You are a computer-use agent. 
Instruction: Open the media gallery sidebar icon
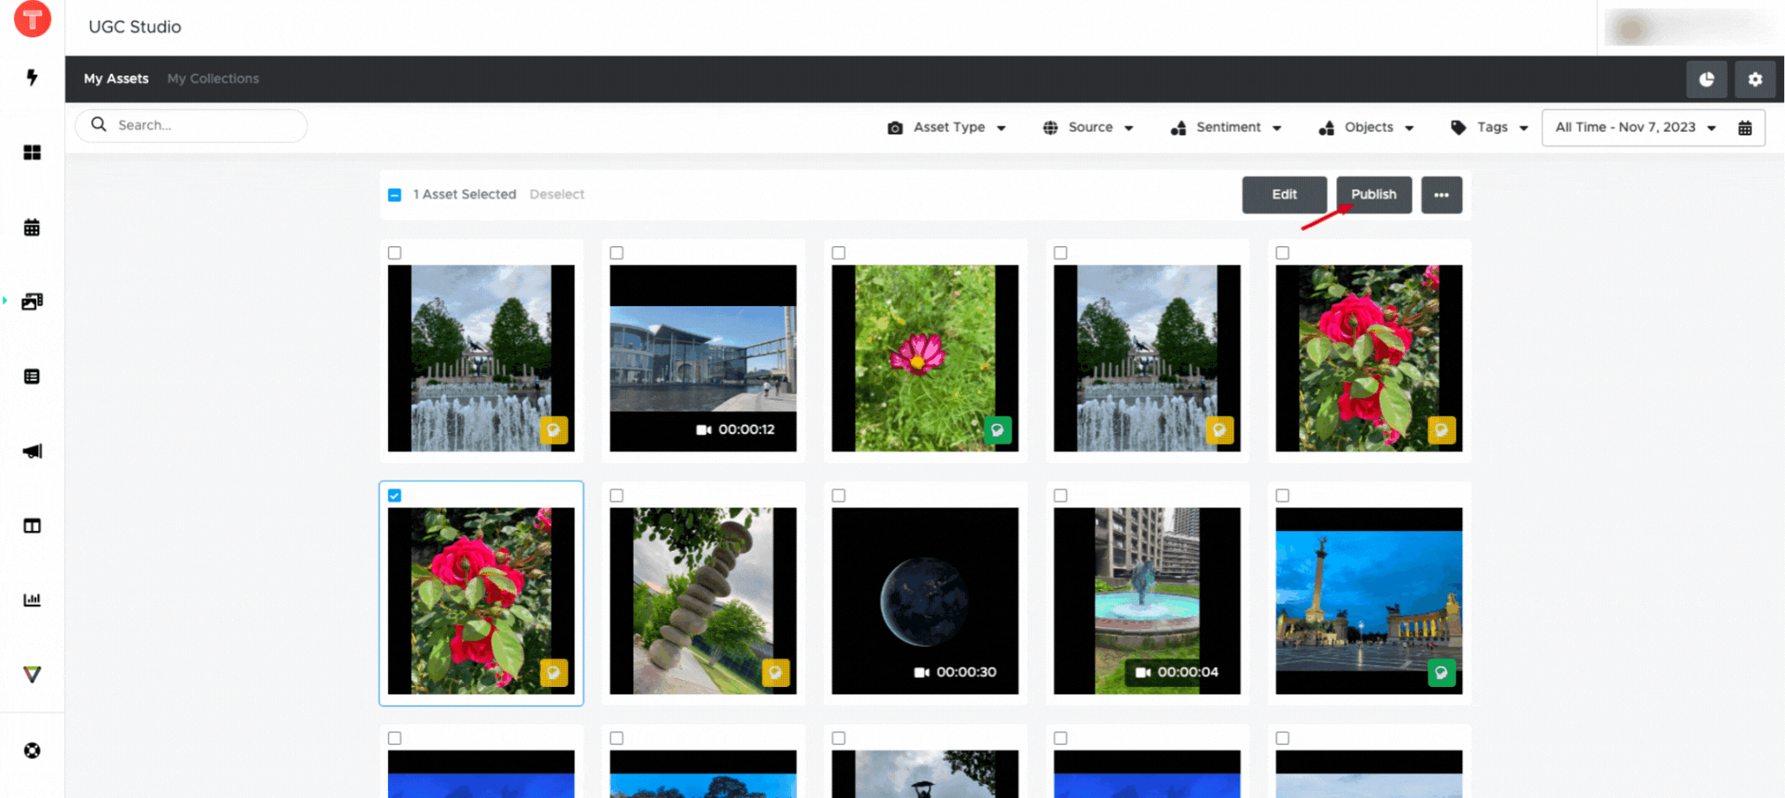pos(32,302)
